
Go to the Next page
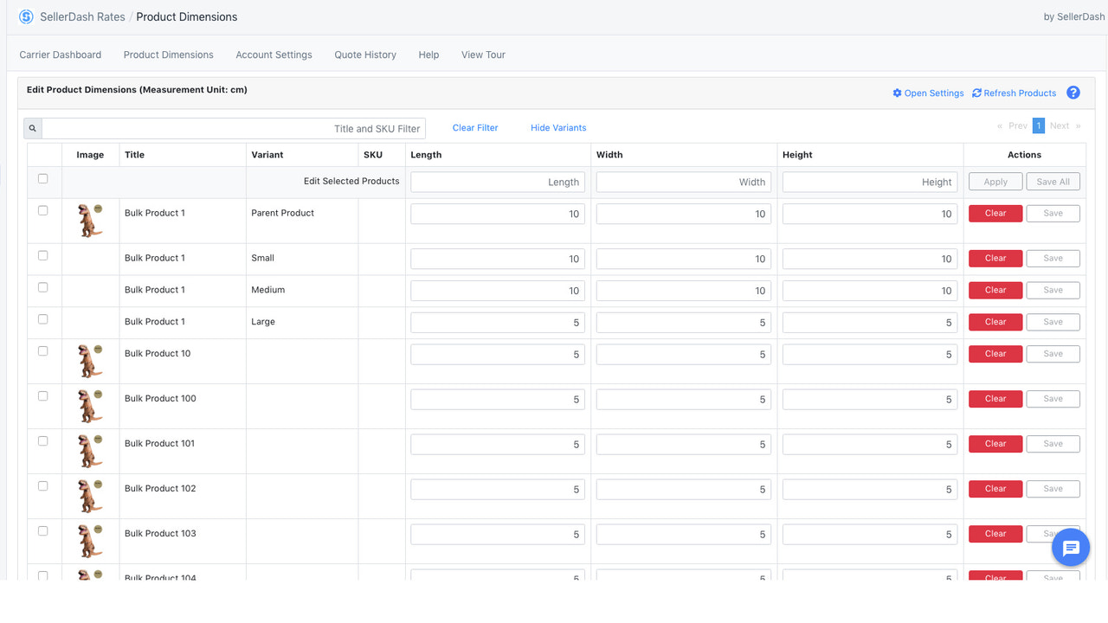coord(1059,125)
